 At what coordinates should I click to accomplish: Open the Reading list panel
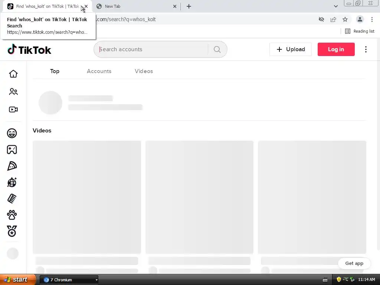coord(360,31)
